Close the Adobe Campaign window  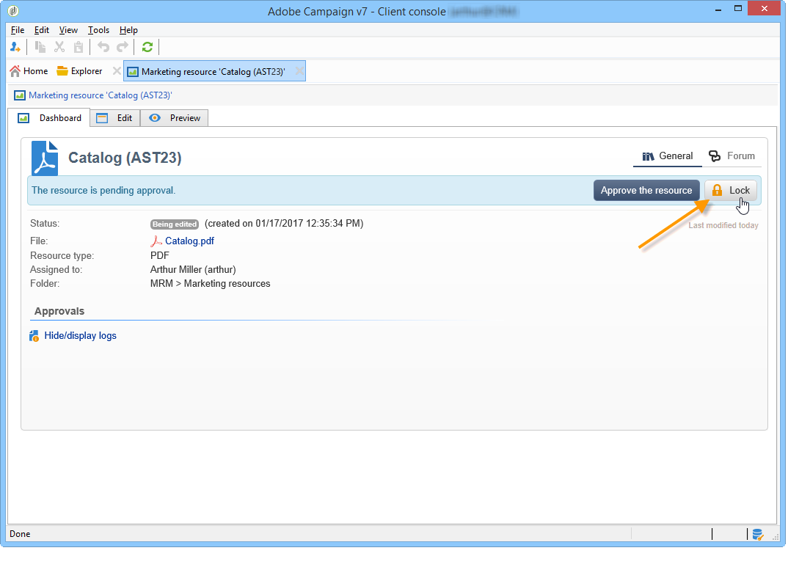[x=764, y=9]
